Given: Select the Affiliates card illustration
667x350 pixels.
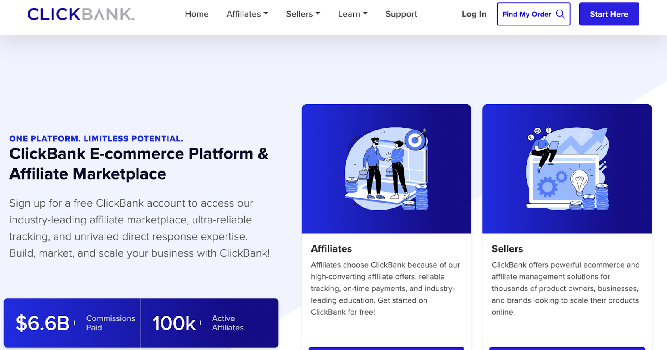Looking at the screenshot, I should (386, 169).
